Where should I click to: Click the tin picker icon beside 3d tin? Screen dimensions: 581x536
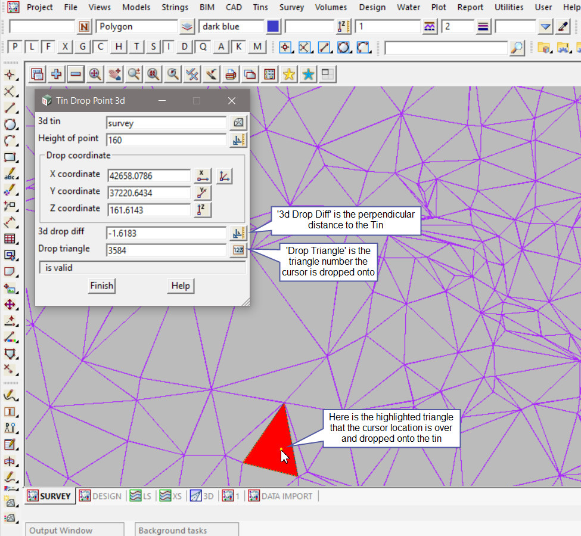pos(238,123)
